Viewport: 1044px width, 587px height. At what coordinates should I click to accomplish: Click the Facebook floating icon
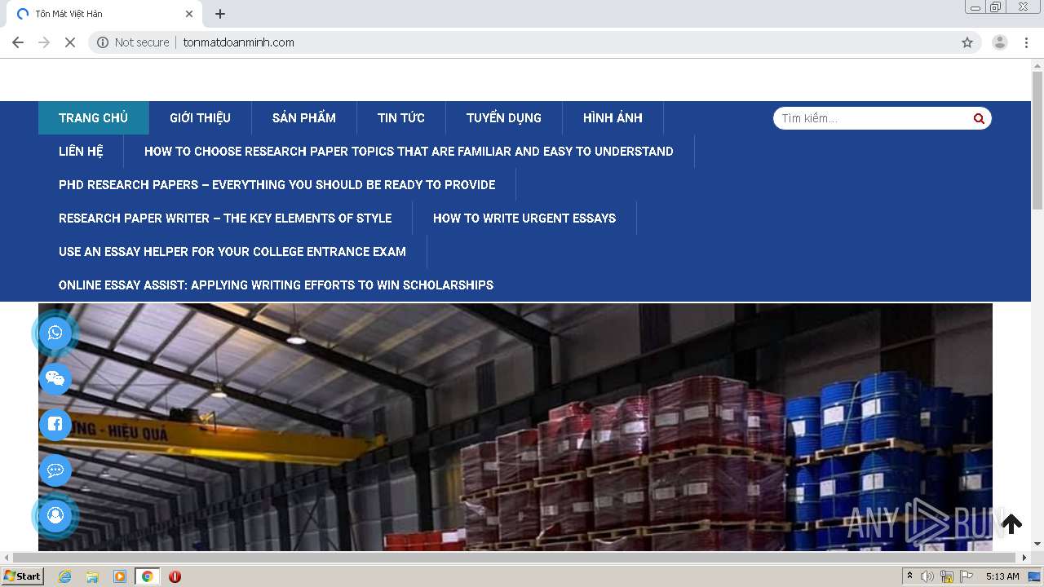[55, 424]
